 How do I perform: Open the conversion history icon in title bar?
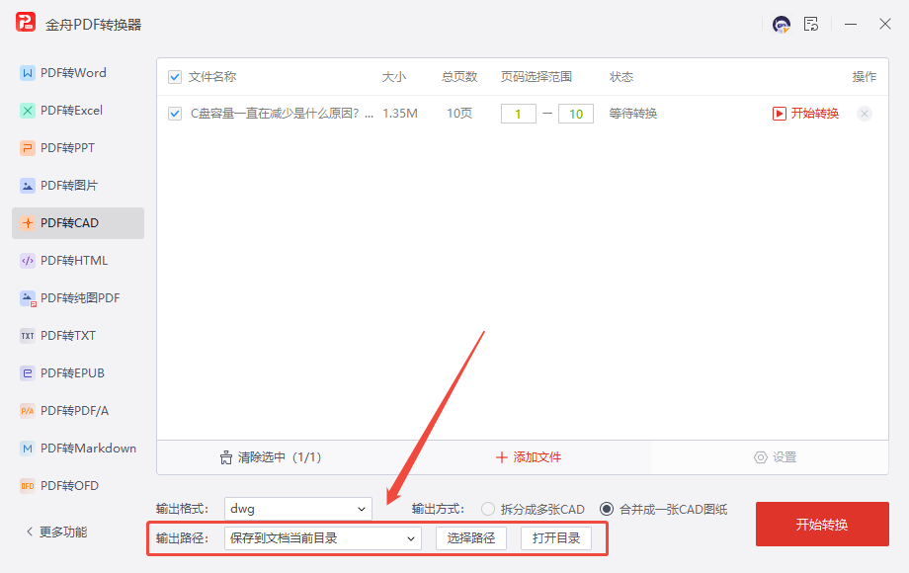[x=811, y=24]
